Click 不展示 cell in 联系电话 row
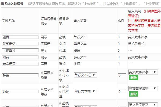161x107 pixels. [x=46, y=44]
